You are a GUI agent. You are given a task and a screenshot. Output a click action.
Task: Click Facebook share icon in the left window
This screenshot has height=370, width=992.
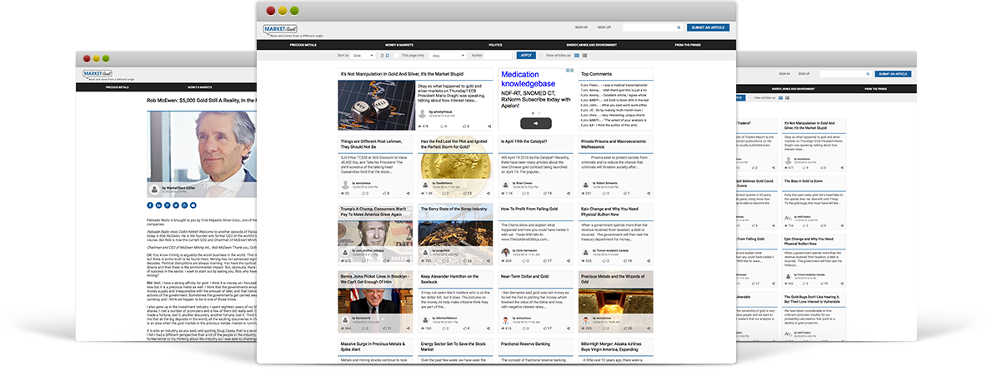pos(150,205)
